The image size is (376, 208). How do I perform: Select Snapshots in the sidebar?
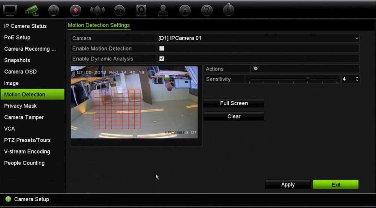tap(17, 60)
